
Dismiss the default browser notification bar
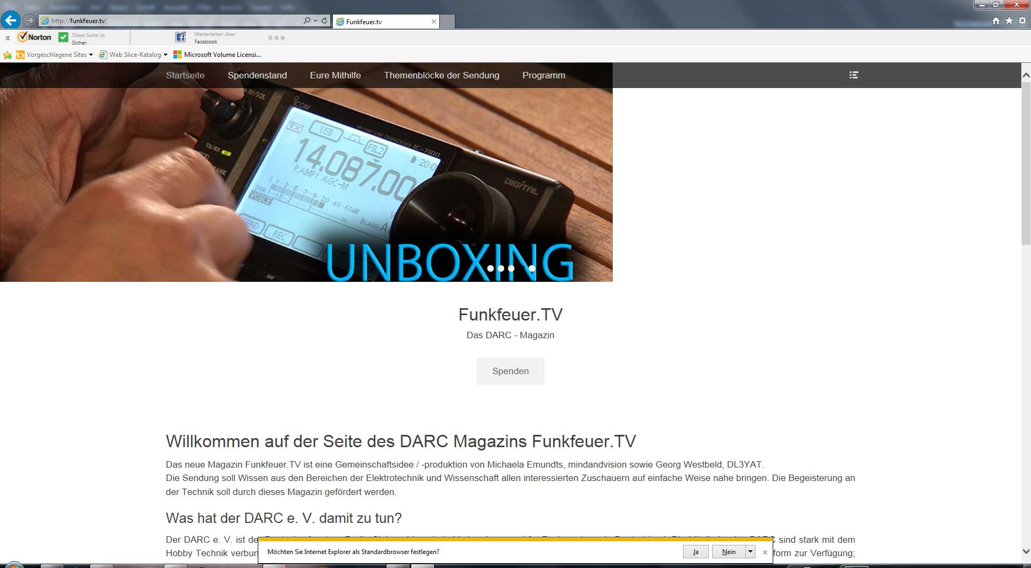(765, 552)
